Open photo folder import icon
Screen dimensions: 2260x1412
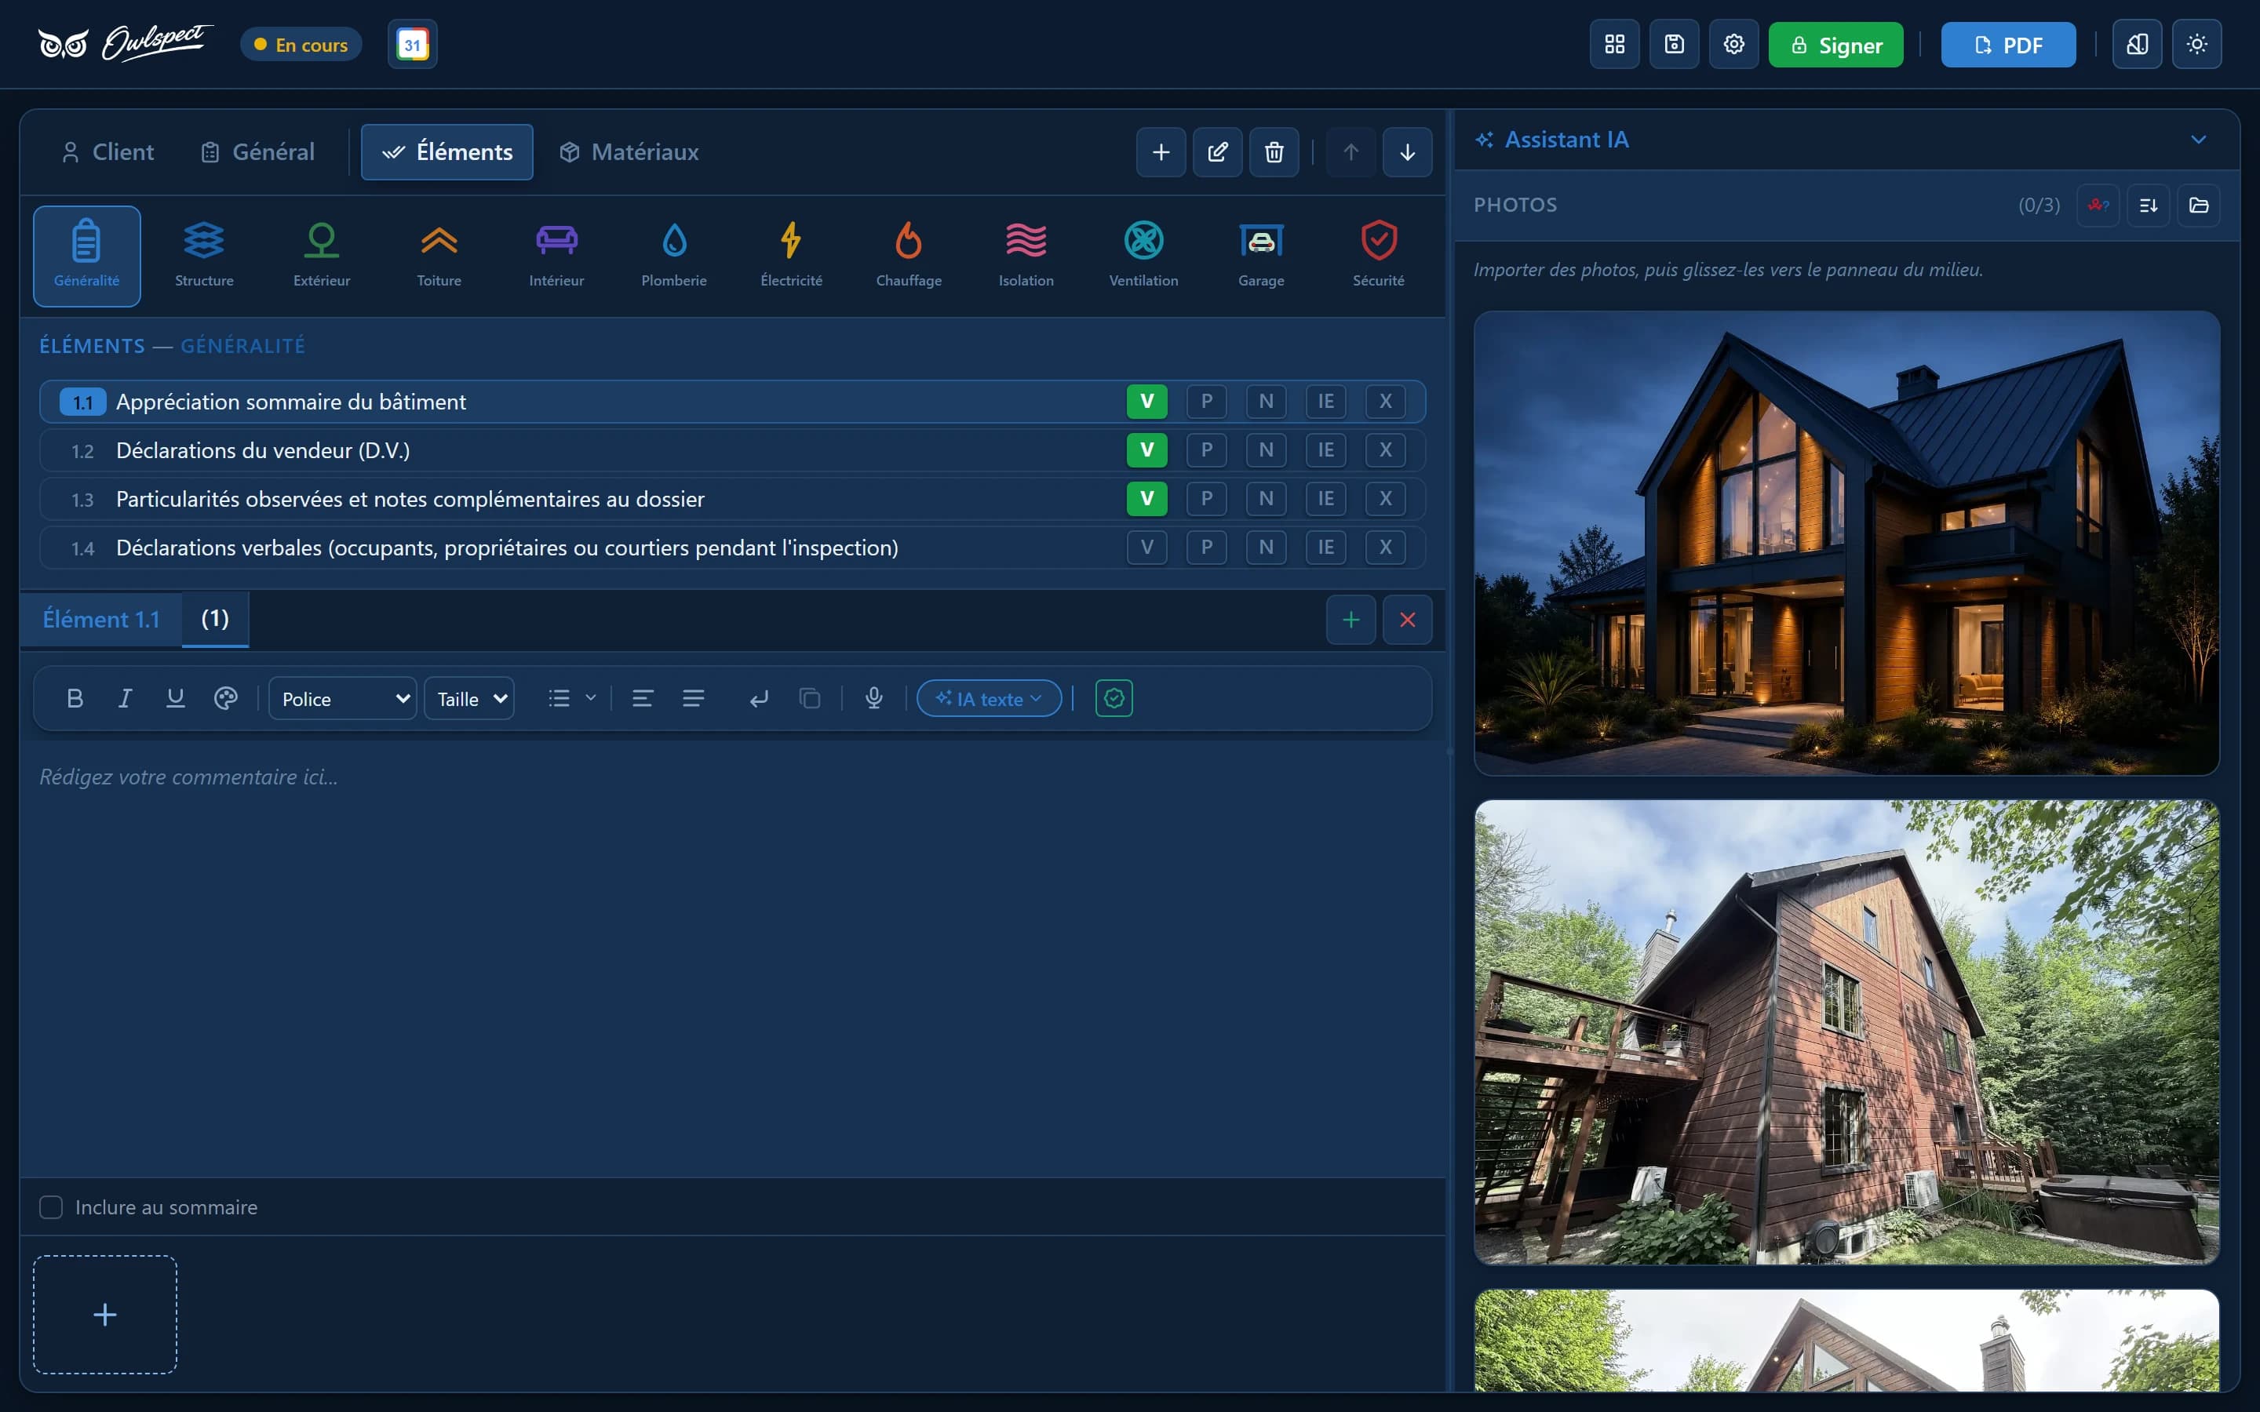pos(2198,206)
